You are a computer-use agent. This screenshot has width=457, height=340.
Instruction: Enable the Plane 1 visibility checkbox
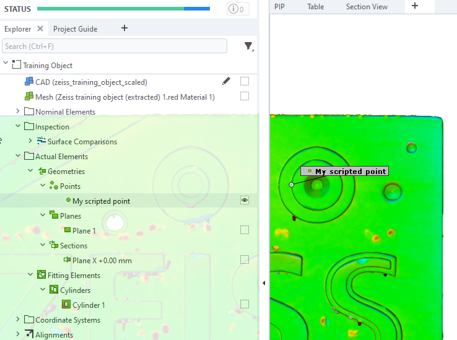tap(245, 230)
